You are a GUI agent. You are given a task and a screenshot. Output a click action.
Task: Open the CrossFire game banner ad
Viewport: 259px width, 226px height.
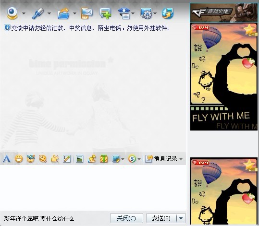tap(223, 13)
